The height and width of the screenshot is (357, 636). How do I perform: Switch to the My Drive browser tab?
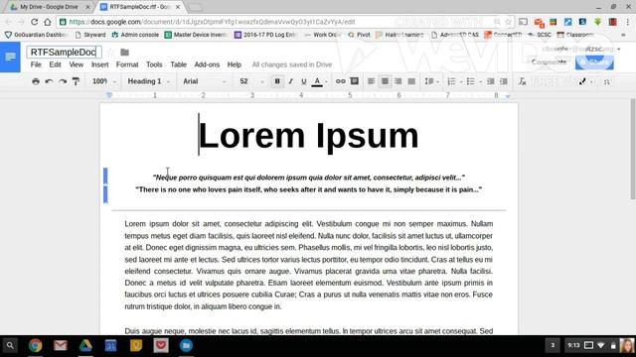coord(50,7)
